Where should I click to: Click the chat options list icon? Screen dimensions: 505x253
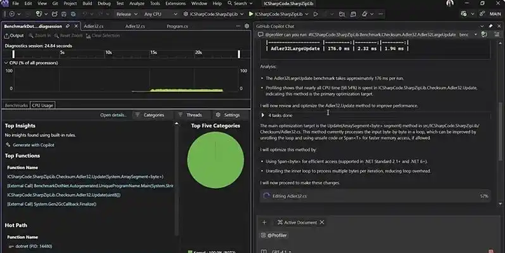[497, 34]
